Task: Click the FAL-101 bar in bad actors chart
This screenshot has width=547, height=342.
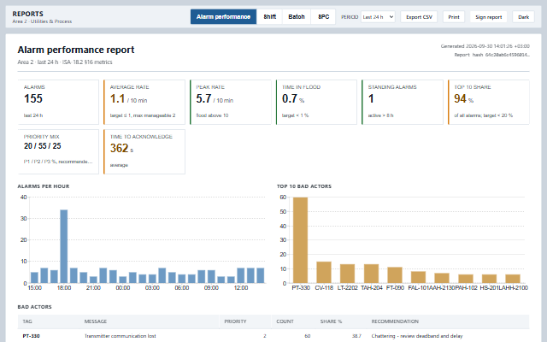Action: tap(418, 277)
